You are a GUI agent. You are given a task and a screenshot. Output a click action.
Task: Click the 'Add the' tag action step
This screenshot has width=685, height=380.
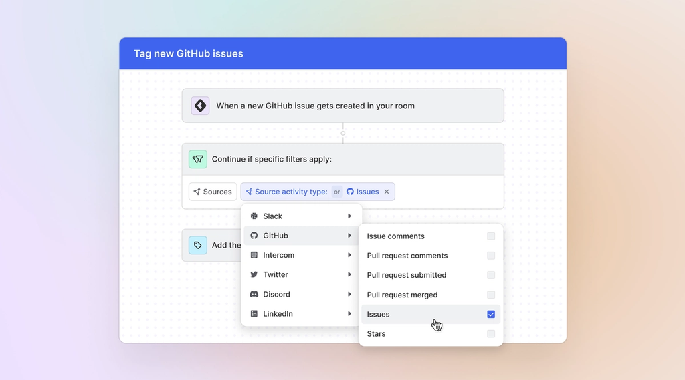click(x=211, y=245)
